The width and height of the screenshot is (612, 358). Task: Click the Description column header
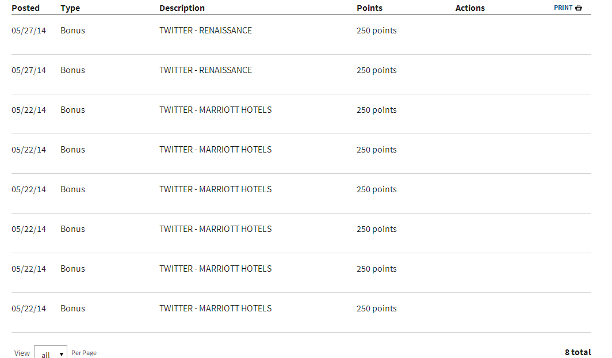182,8
